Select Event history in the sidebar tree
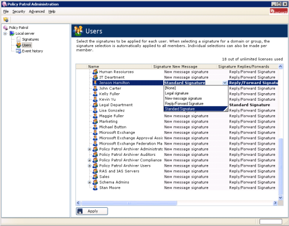Image resolution: width=289 pixels, height=226 pixels. (x=33, y=51)
